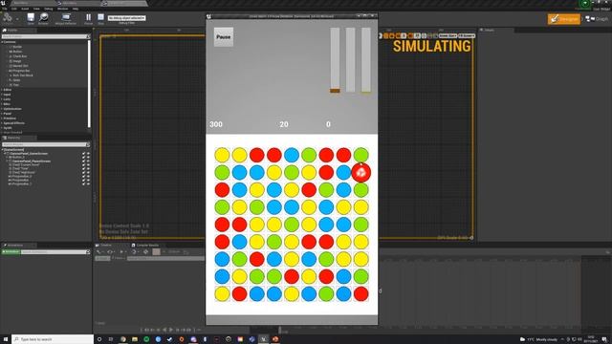Click the first progress bar with orange fill
This screenshot has height=344, width=612.
(x=335, y=60)
